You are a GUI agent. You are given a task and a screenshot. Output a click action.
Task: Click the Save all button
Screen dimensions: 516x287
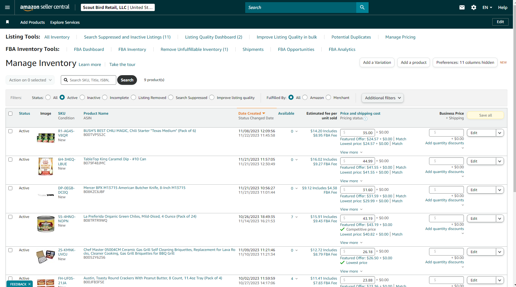485,115
